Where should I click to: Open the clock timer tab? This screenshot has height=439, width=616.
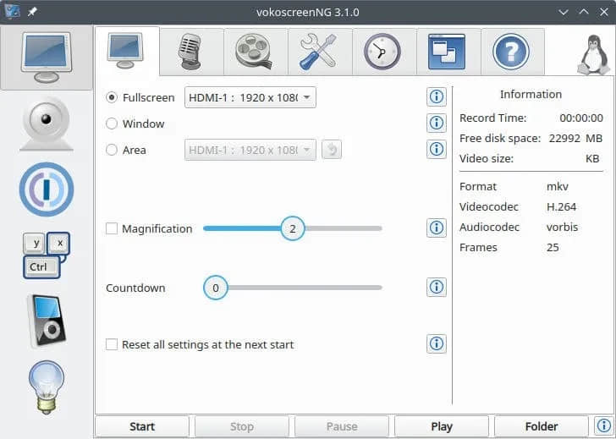(x=383, y=52)
